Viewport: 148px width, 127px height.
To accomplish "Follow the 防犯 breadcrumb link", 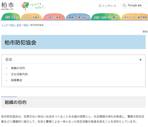I will 26,25.
